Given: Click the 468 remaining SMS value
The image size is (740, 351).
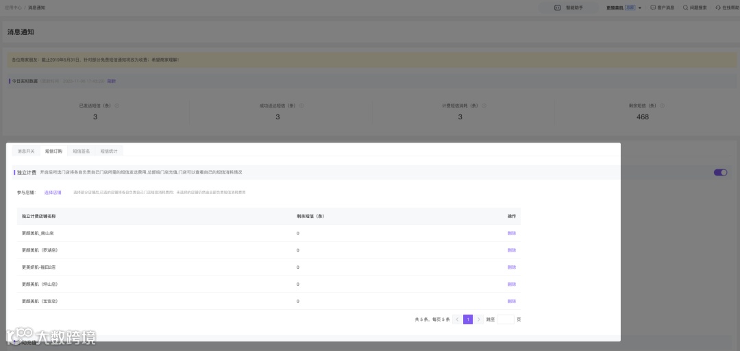Looking at the screenshot, I should tap(643, 117).
